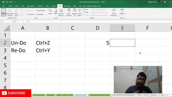Click the Insert Function fx icon

click(x=27, y=22)
